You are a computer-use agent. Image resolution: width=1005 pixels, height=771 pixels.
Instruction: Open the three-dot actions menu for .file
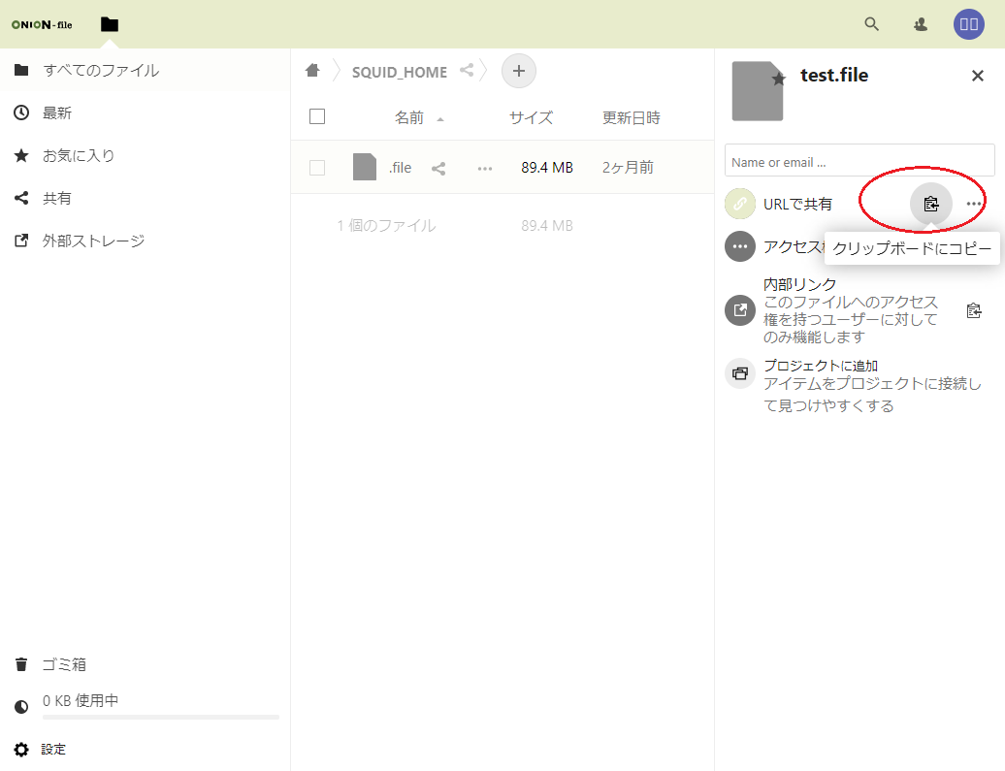485,168
